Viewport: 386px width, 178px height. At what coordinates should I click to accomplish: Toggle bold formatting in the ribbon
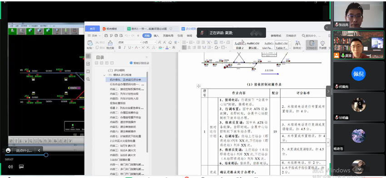(x=119, y=48)
